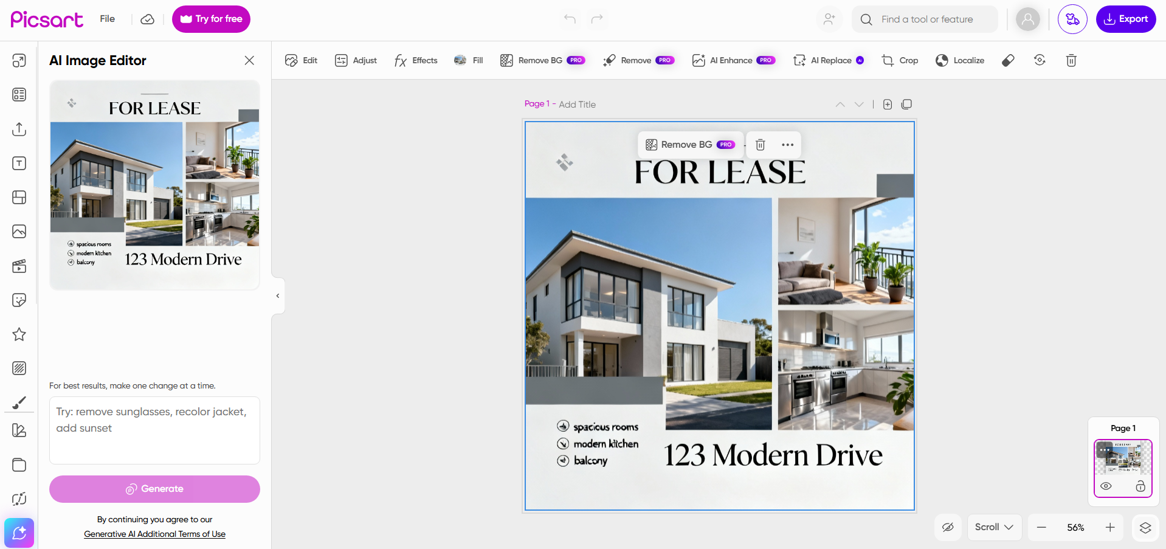The image size is (1166, 549).
Task: Select Remove BG in the top toolbar
Action: point(542,60)
